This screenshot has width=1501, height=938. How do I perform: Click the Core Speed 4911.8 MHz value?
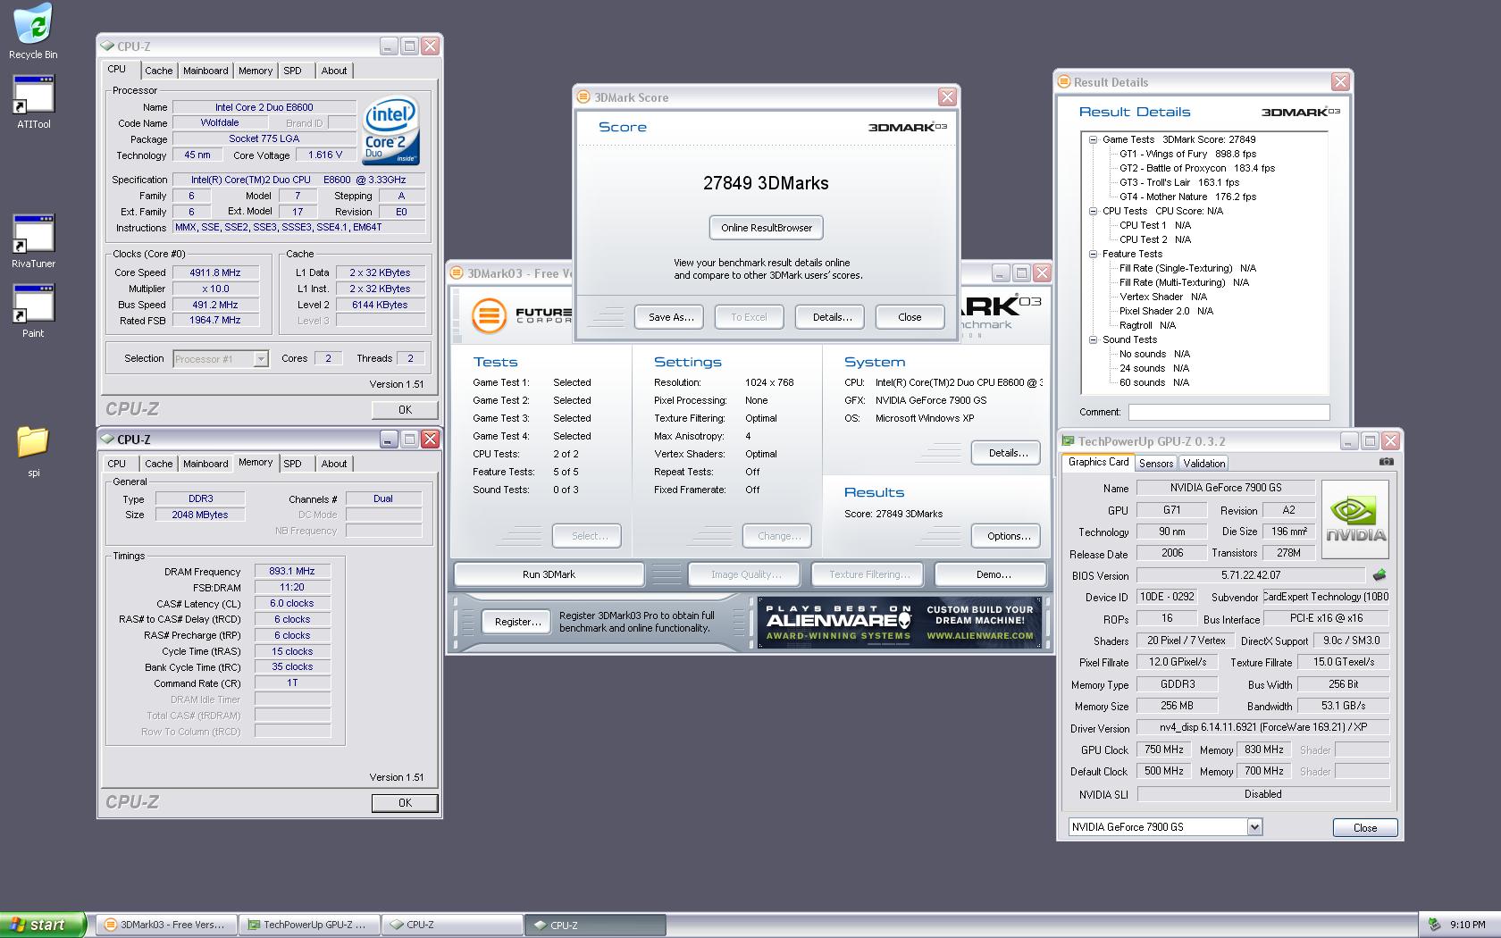tap(215, 272)
